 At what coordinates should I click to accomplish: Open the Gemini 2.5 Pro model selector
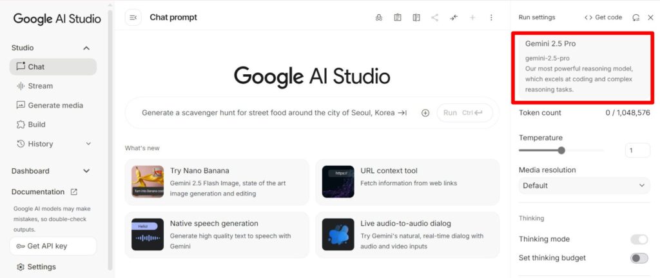point(583,67)
